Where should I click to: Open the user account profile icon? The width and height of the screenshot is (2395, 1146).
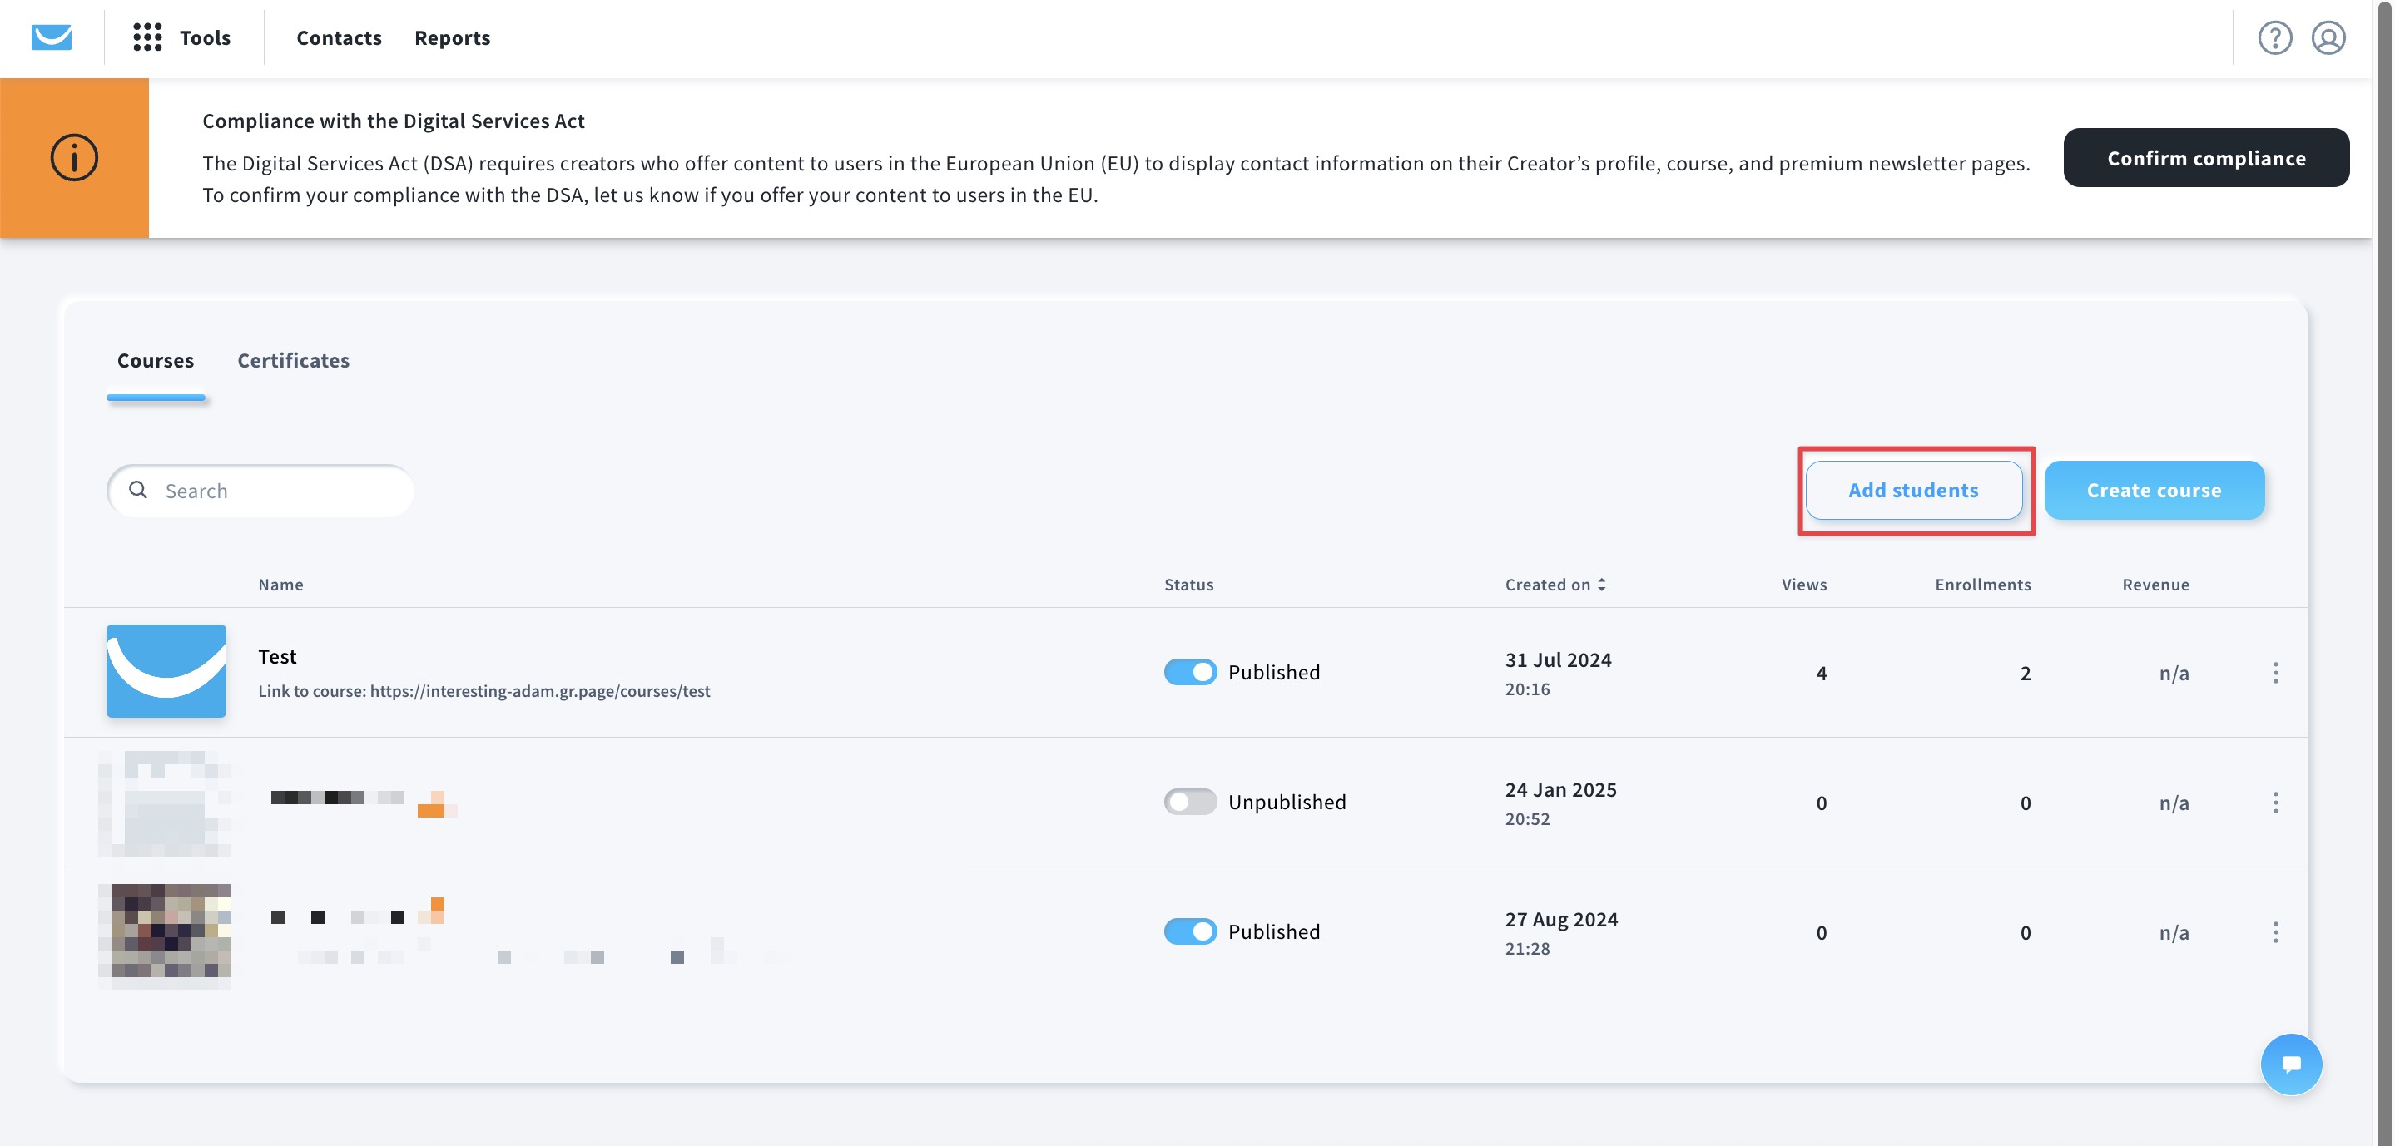coord(2328,38)
